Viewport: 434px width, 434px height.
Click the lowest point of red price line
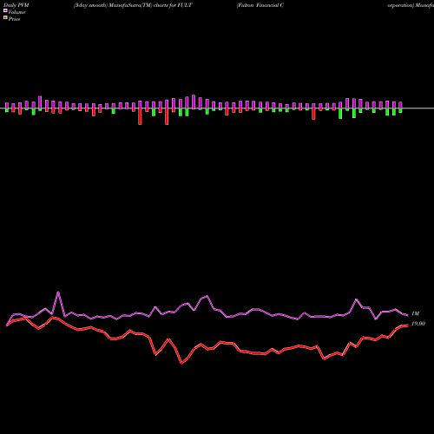click(x=181, y=363)
